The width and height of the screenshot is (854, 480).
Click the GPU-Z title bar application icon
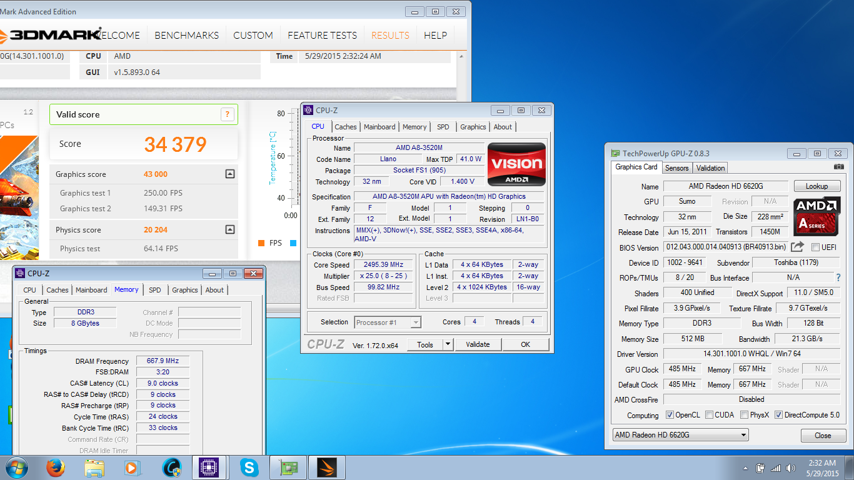(615, 153)
